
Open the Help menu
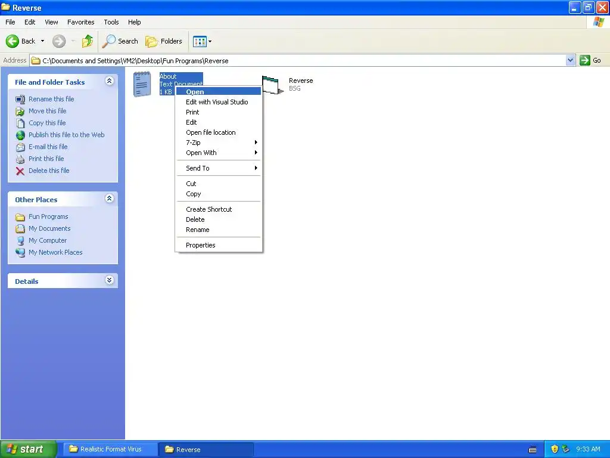click(x=135, y=22)
